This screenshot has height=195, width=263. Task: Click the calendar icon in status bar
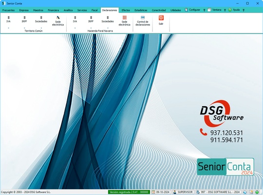[153, 192]
